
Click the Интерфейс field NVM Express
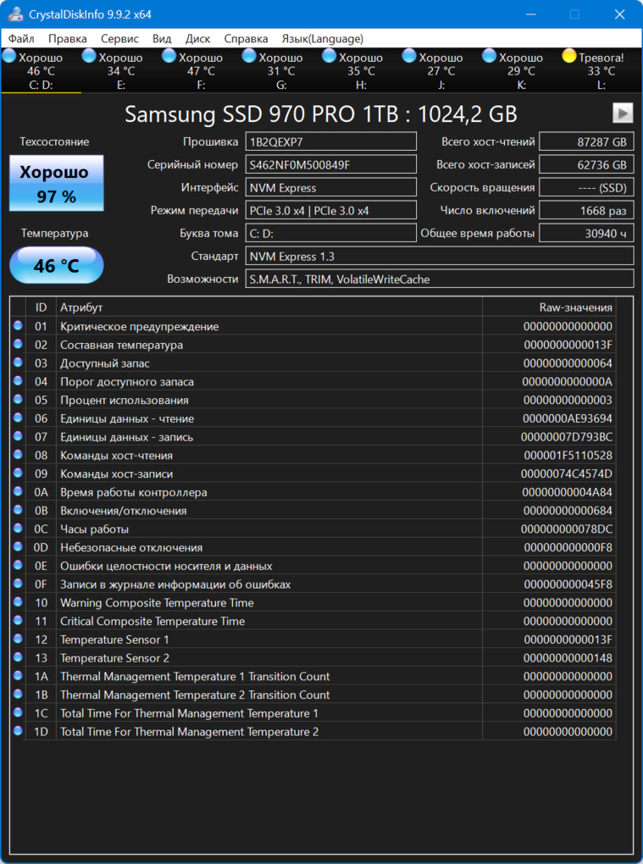[x=330, y=187]
